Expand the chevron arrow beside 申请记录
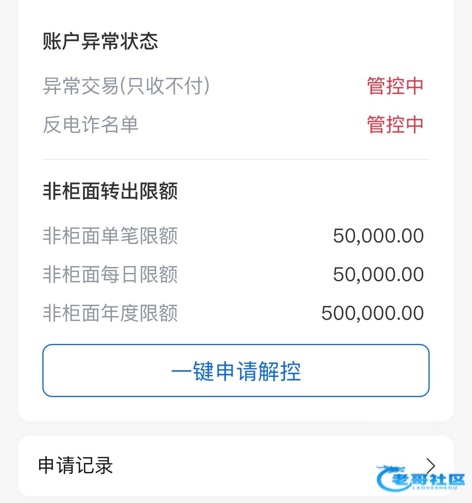The height and width of the screenshot is (503, 472). point(431,466)
